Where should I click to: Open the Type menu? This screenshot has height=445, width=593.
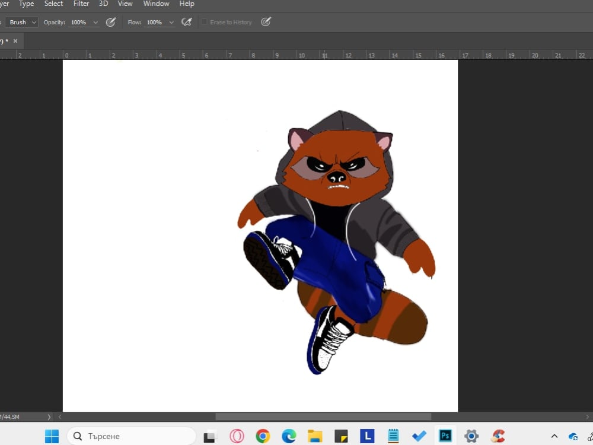pyautogui.click(x=27, y=4)
